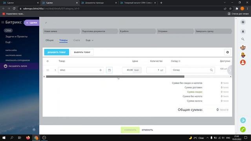Click the green phone call icon

point(243,129)
